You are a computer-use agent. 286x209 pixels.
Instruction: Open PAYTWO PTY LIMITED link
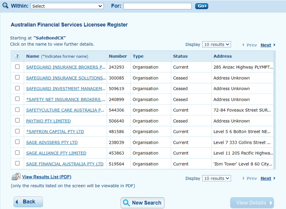[x=48, y=121]
